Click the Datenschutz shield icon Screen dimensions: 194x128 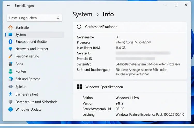(11, 102)
